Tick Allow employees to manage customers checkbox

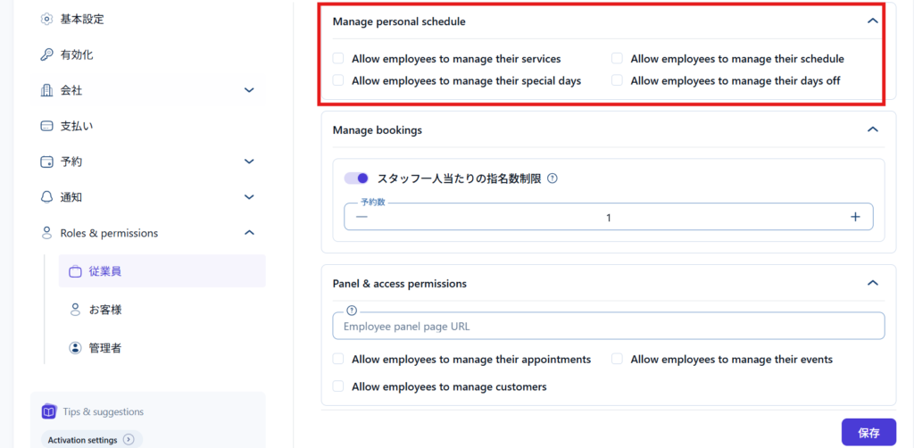point(338,386)
